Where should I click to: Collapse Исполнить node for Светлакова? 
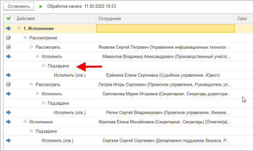pyautogui.click(x=38, y=94)
